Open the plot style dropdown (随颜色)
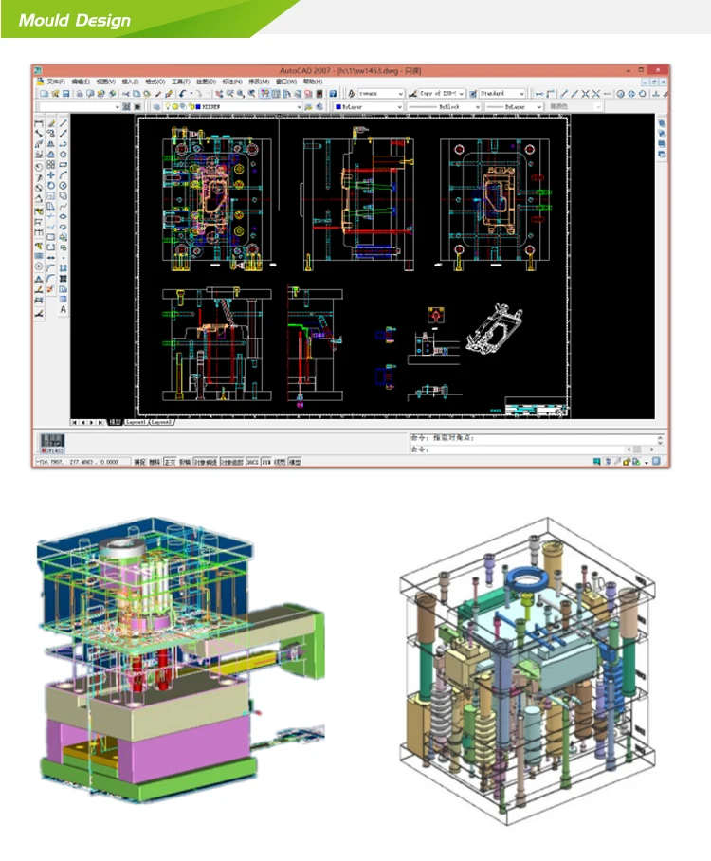The height and width of the screenshot is (861, 711). pos(574,106)
